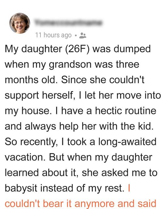
Task: Click the '11 hours ago' timestamp
Action: click(53, 35)
